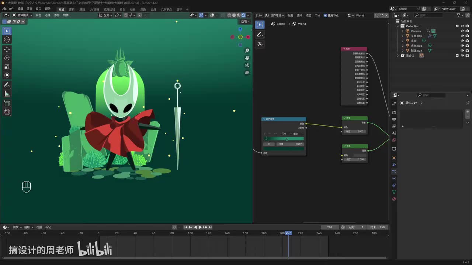Select the Annotate tool in the node editor

click(x=260, y=35)
